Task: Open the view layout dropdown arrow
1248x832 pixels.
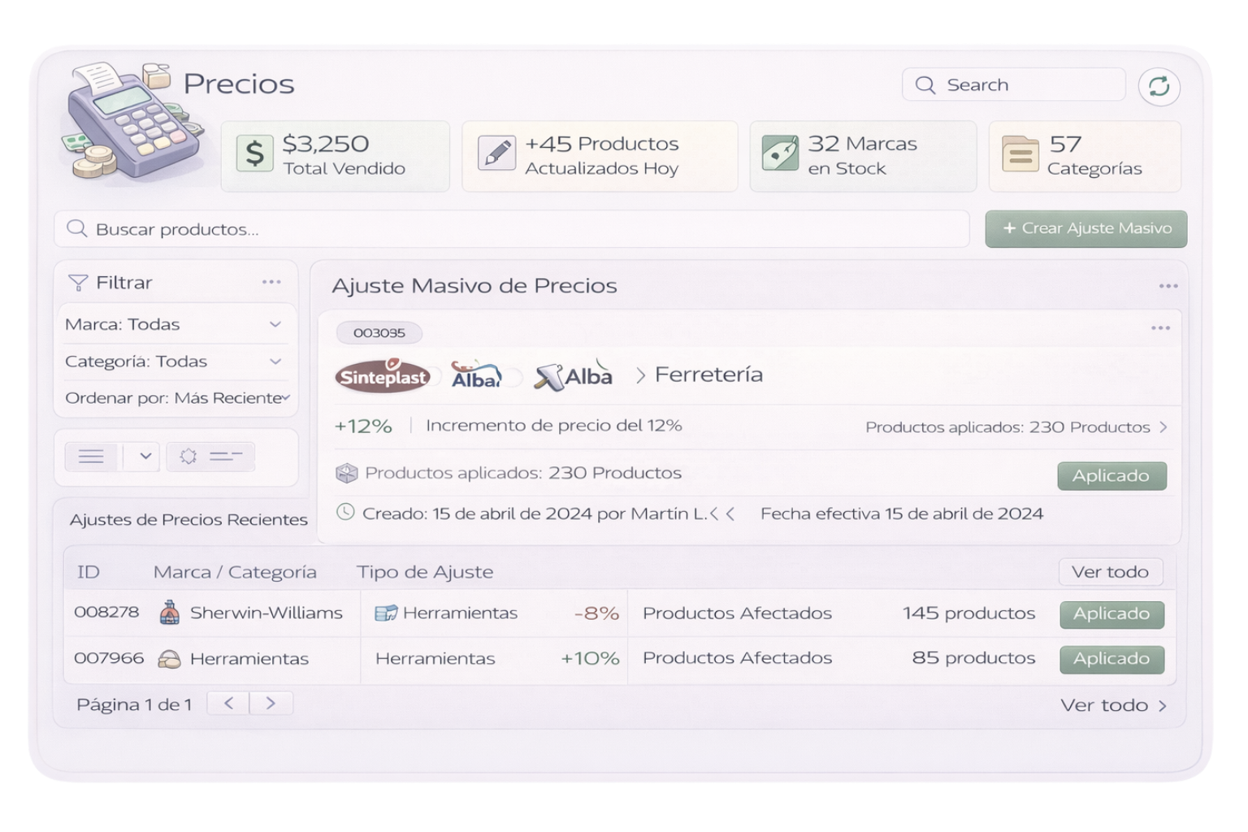Action: (145, 457)
